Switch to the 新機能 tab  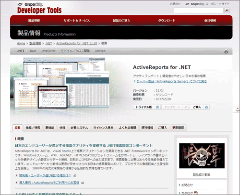50,128
